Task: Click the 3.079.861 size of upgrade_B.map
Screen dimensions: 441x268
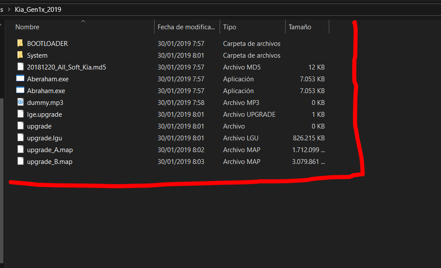Action: (308, 162)
